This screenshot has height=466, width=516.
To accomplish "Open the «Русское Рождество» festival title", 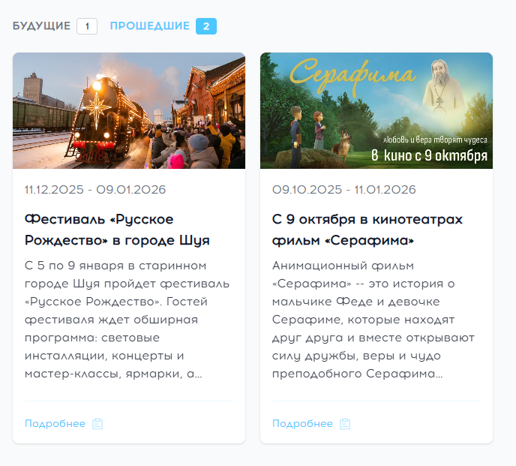I will pos(117,230).
